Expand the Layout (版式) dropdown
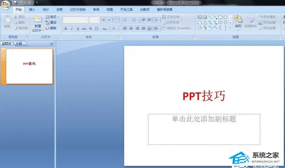Image resolution: width=285 pixels, height=168 pixels. coord(52,17)
